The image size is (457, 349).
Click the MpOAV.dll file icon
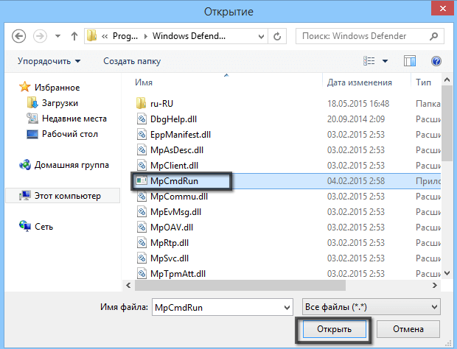[142, 227]
